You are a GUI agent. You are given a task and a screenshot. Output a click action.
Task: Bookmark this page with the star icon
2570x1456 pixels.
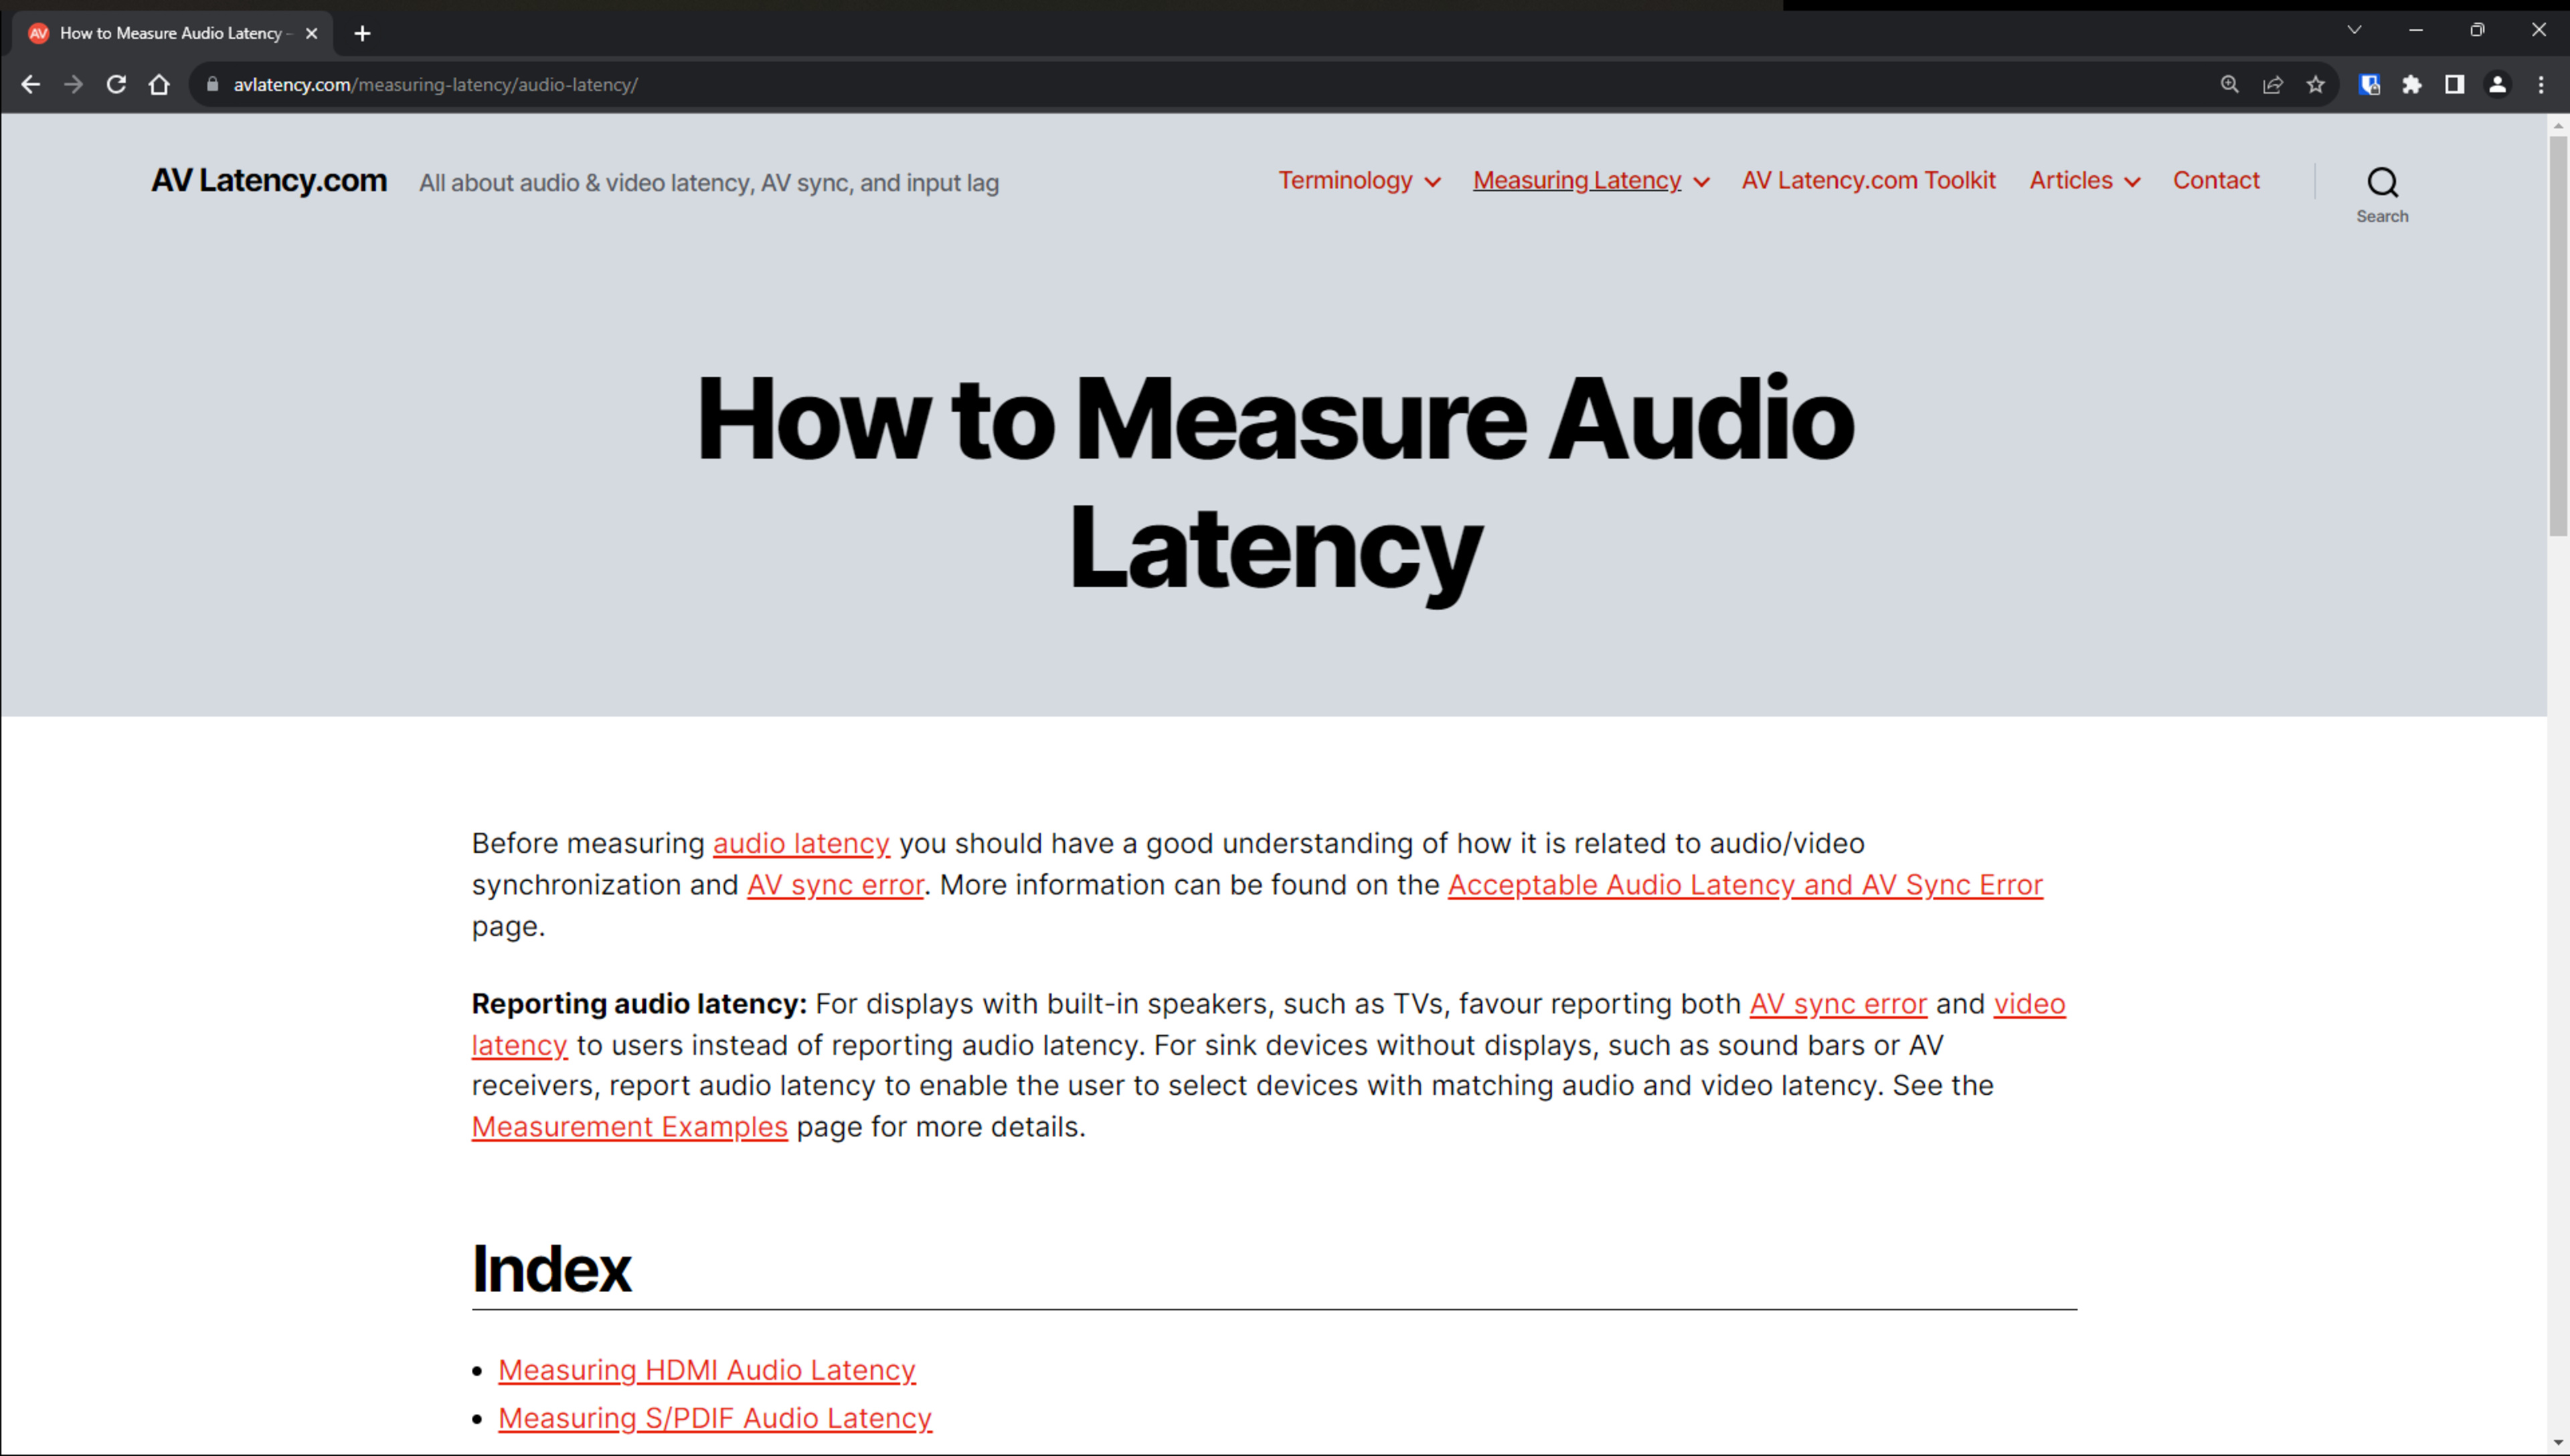2316,85
